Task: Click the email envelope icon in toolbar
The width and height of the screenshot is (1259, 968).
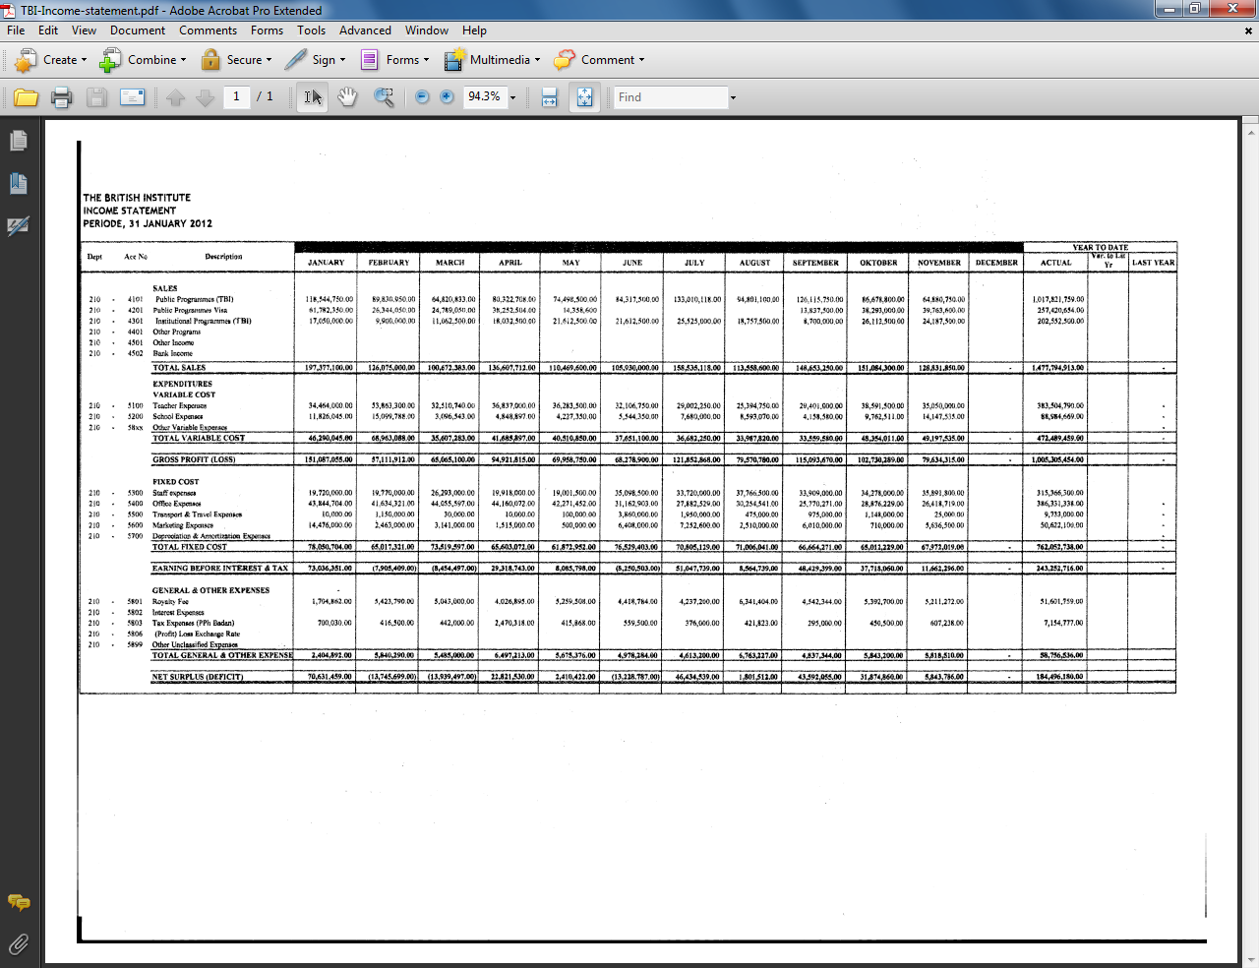Action: [x=132, y=97]
